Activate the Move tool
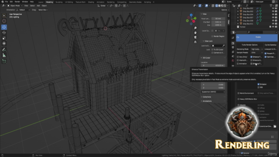The image size is (279, 157). tap(4, 27)
